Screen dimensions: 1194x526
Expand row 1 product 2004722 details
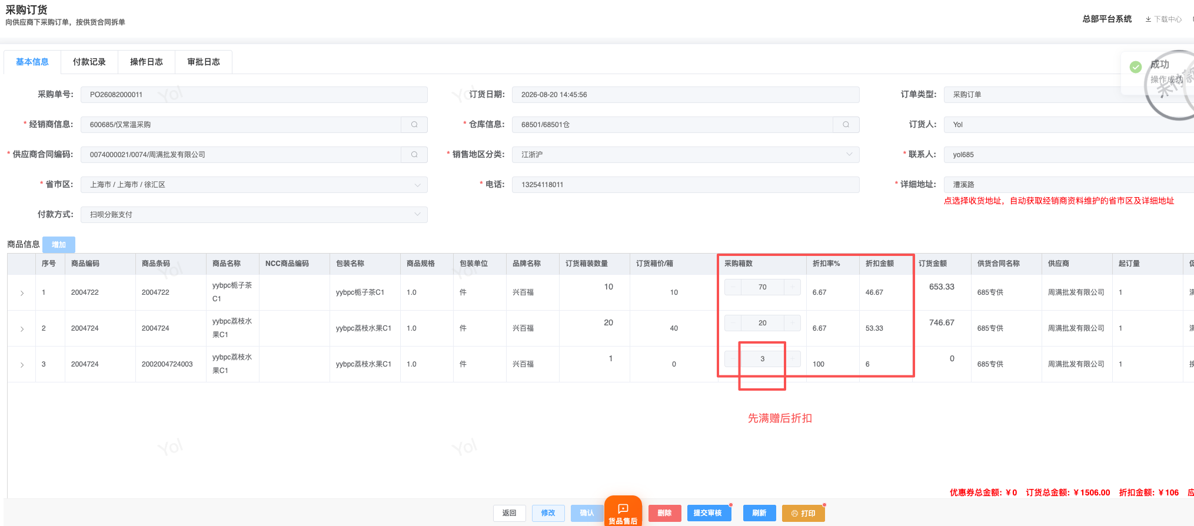pyautogui.click(x=22, y=293)
